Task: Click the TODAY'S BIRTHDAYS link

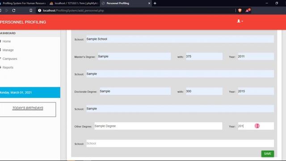Action: 28,108
